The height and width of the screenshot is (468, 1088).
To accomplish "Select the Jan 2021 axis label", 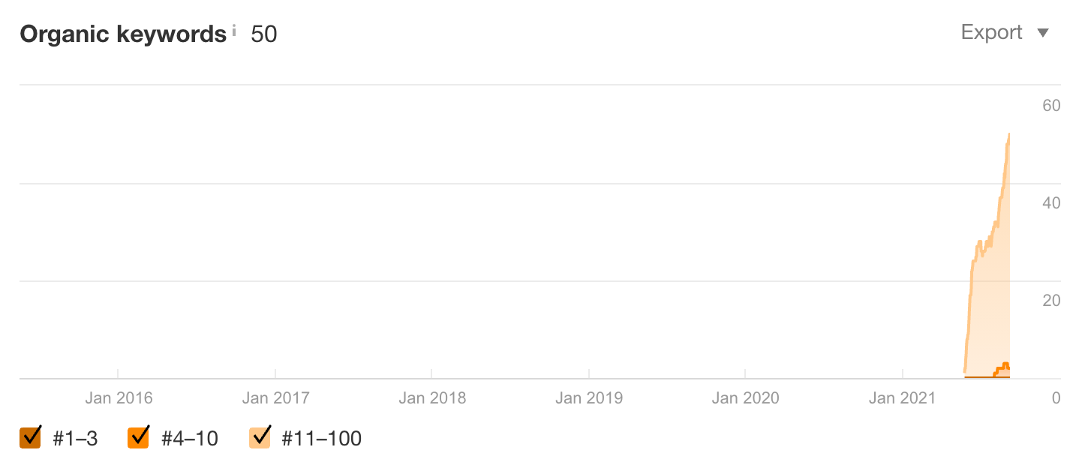I will click(902, 398).
